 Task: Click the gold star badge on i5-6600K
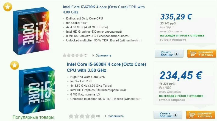point(15,66)
